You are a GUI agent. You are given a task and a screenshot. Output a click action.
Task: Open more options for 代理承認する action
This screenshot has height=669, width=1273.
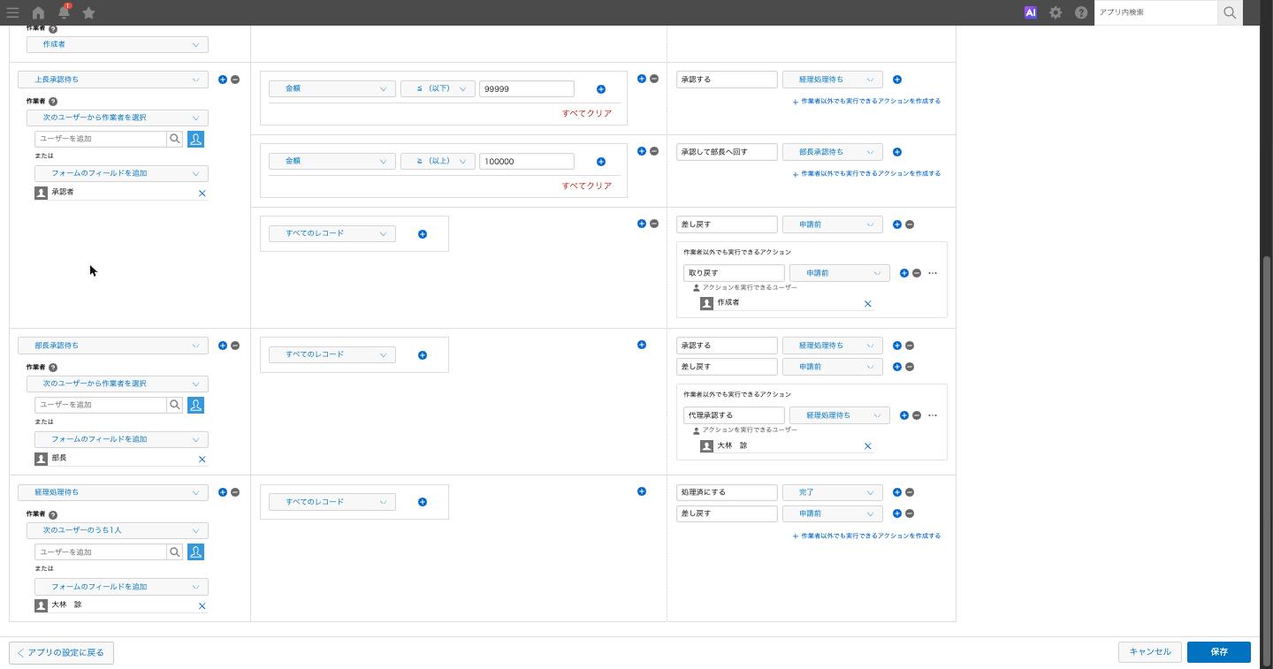coord(933,415)
